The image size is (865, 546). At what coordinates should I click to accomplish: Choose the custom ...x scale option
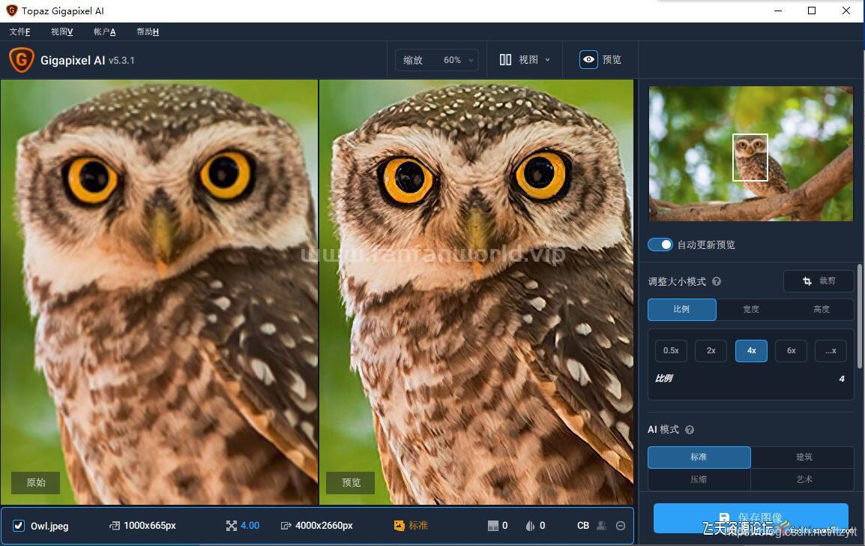click(830, 350)
